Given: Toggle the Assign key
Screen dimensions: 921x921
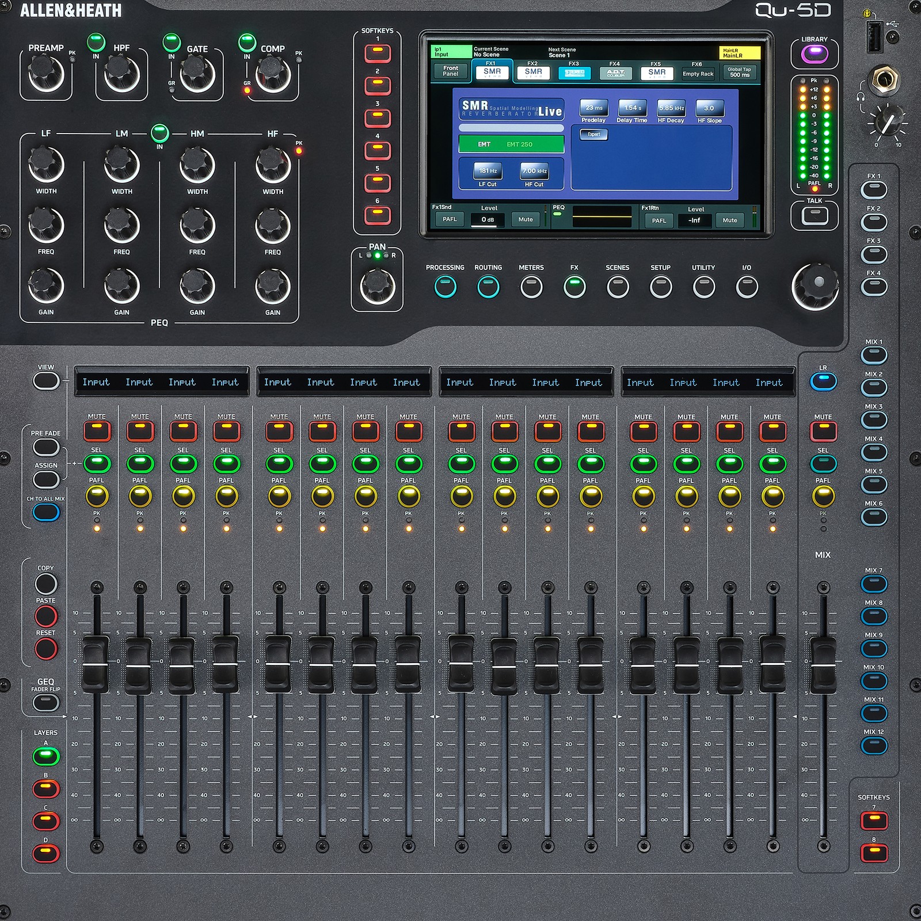Looking at the screenshot, I should pos(46,479).
